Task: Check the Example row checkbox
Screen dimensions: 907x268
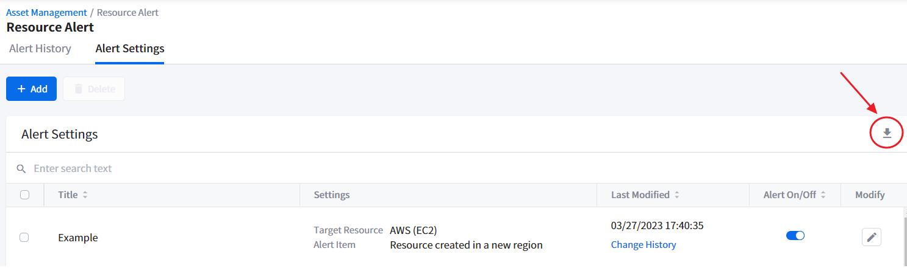Action: [x=24, y=238]
